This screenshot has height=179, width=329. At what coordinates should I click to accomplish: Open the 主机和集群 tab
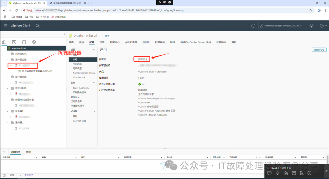[x=131, y=42]
